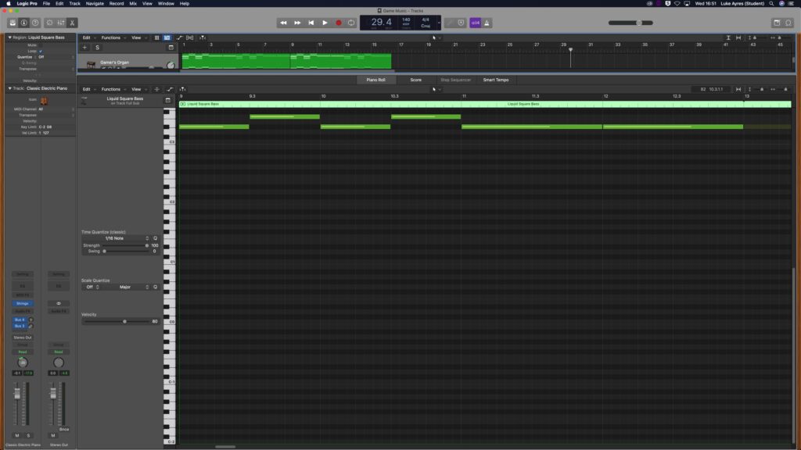Show the grid edit view icon
This screenshot has height=450, width=801.
pos(156,37)
